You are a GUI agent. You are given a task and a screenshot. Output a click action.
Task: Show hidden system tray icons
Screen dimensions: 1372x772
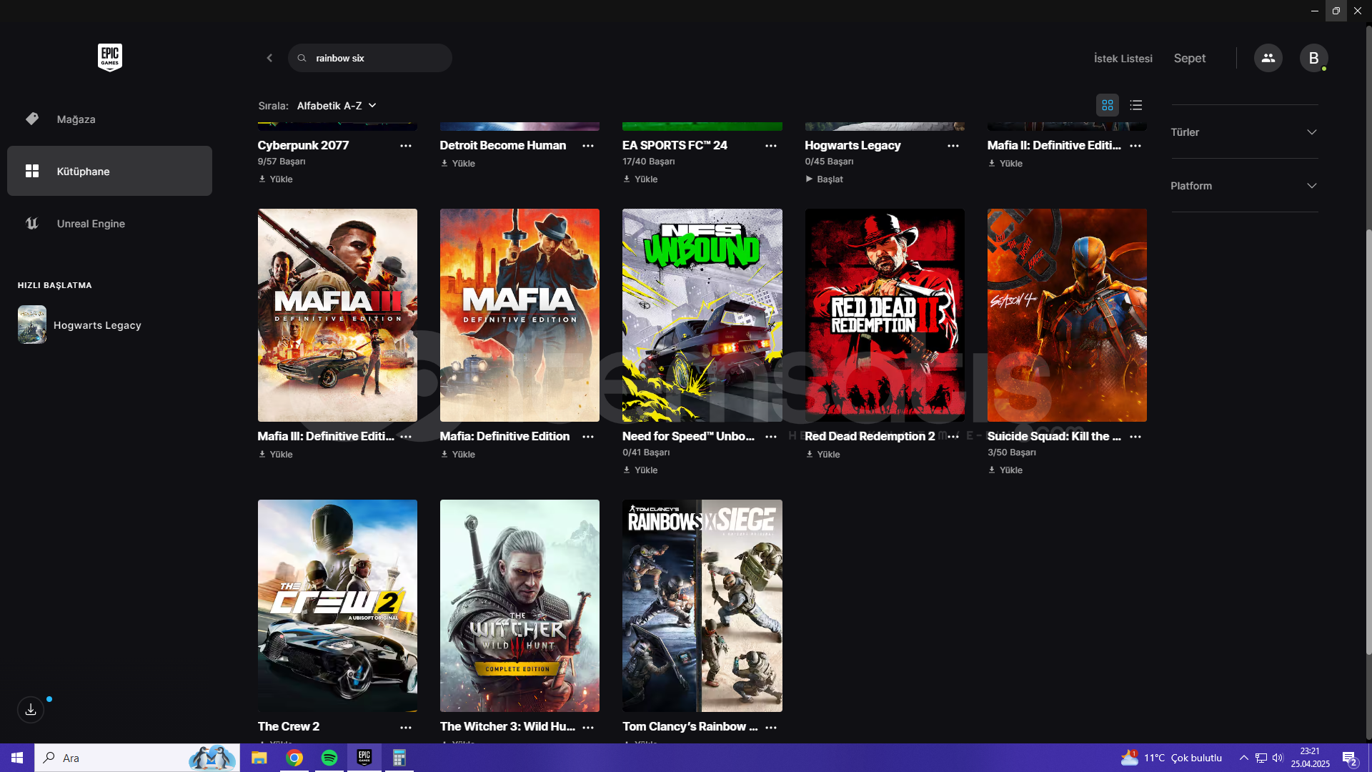1243,758
